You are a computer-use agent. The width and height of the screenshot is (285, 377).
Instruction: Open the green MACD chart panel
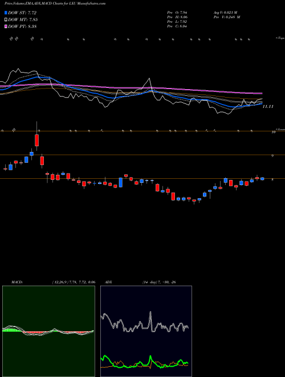48,331
